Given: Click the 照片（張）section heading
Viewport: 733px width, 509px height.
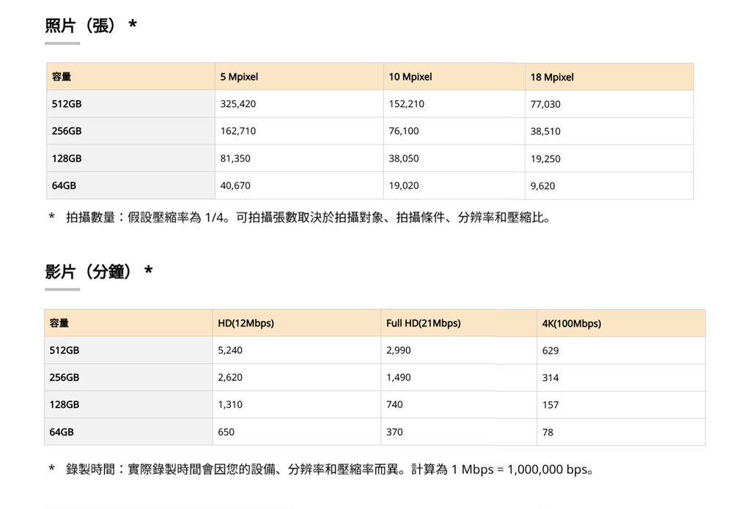Looking at the screenshot, I should 91,25.
